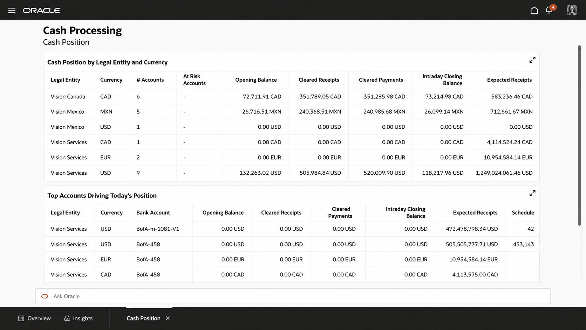Click the 4,114,524.24 CAD expected receipts value

point(510,142)
